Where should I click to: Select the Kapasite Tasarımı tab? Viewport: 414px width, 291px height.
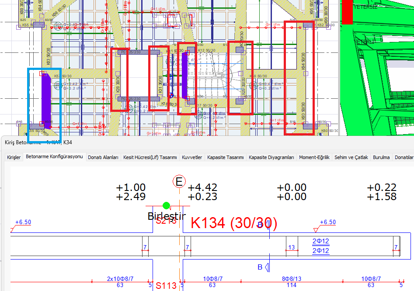tap(225, 157)
